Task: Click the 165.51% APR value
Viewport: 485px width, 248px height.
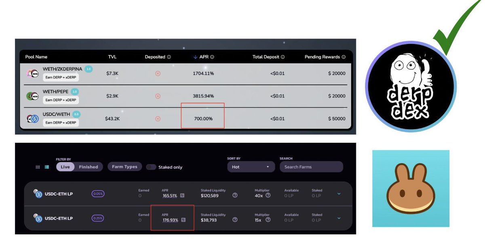Action: click(x=170, y=196)
